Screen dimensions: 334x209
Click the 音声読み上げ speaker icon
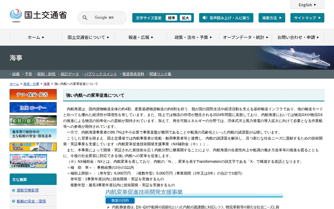coord(205,18)
